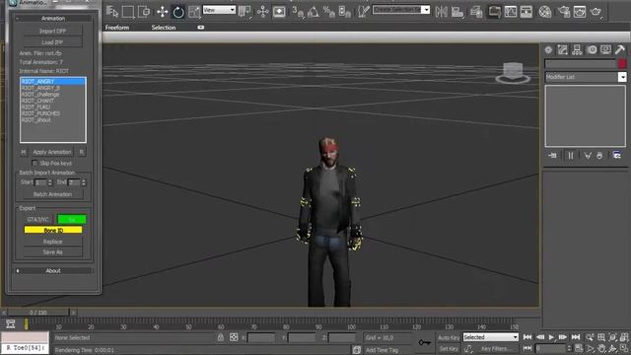The width and height of the screenshot is (631, 355).
Task: Click the Use Pivot Point Center icon
Action: (x=245, y=12)
